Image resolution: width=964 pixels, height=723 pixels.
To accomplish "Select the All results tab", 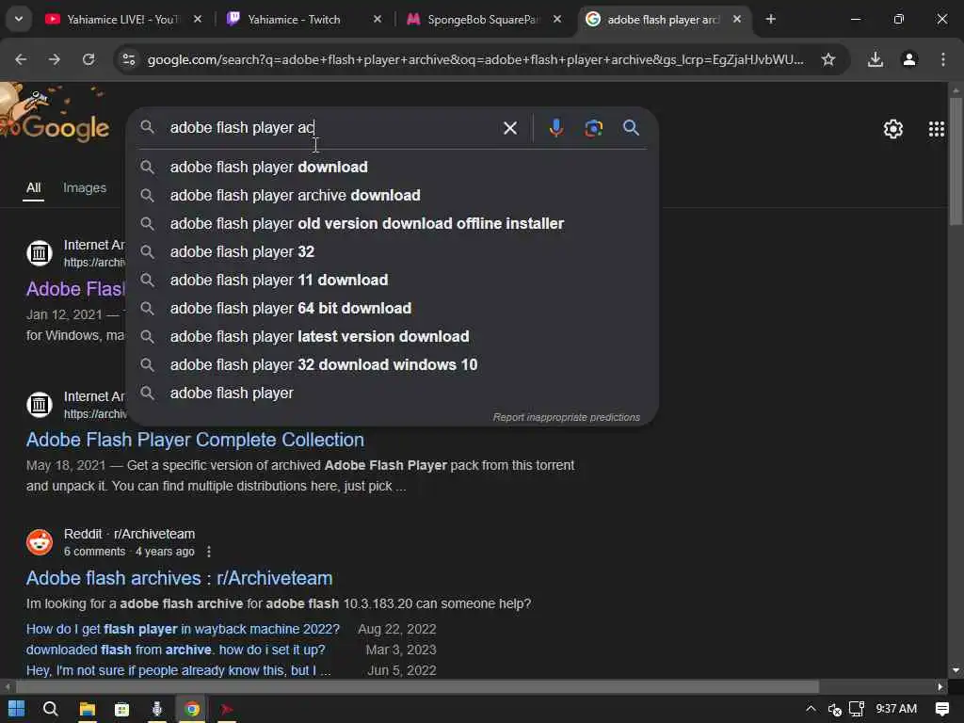I will click(34, 188).
